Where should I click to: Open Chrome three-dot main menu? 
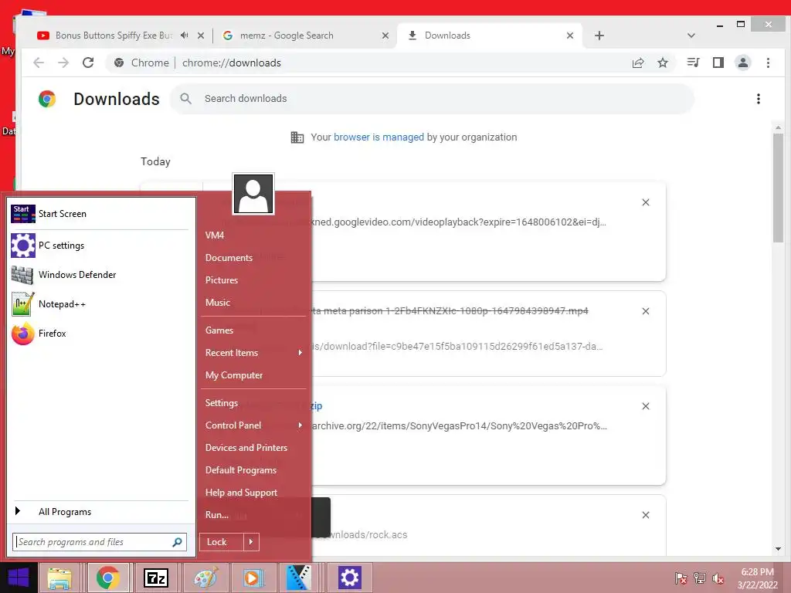(x=768, y=63)
